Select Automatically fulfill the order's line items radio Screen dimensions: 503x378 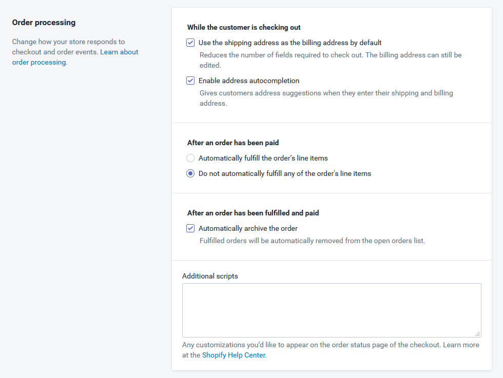[190, 158]
